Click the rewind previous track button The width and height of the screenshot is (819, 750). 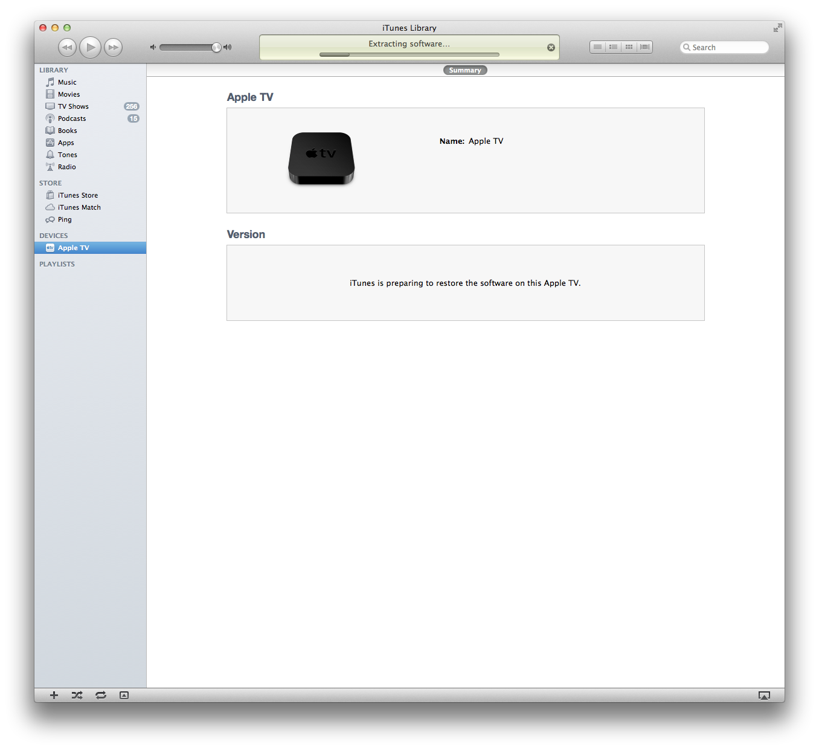(67, 47)
